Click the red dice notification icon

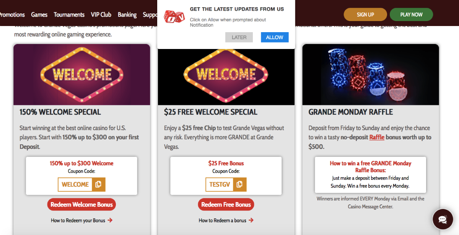(174, 16)
